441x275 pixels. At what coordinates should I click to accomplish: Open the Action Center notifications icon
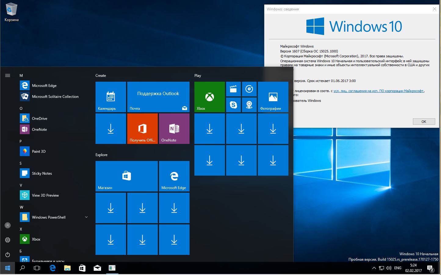[x=431, y=269]
